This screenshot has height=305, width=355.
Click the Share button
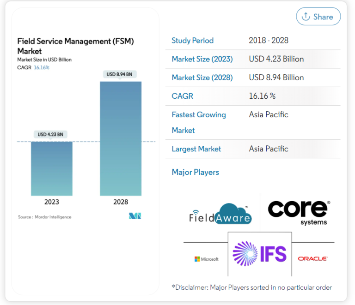tap(318, 17)
